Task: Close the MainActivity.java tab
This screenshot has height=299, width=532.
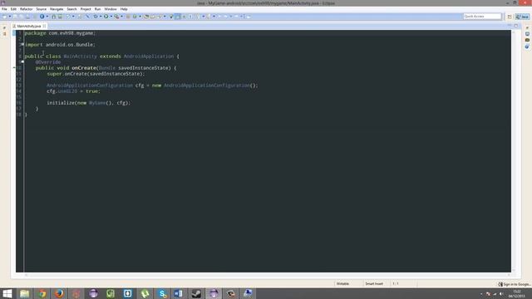Action: (44, 26)
